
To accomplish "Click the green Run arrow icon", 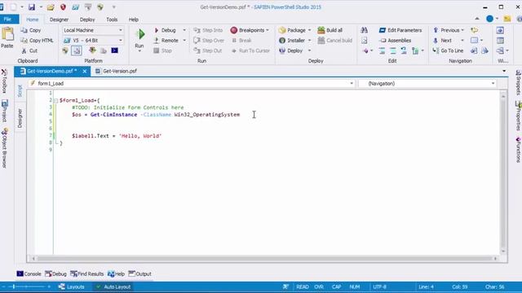I will 140,34.
